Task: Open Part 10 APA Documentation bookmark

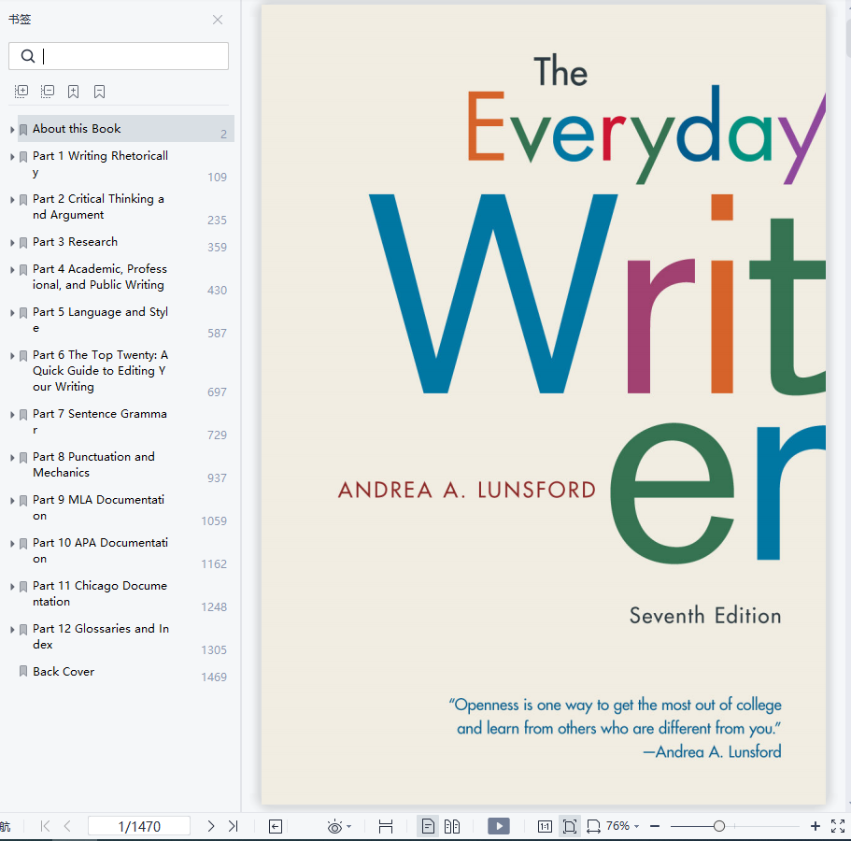Action: pos(100,550)
